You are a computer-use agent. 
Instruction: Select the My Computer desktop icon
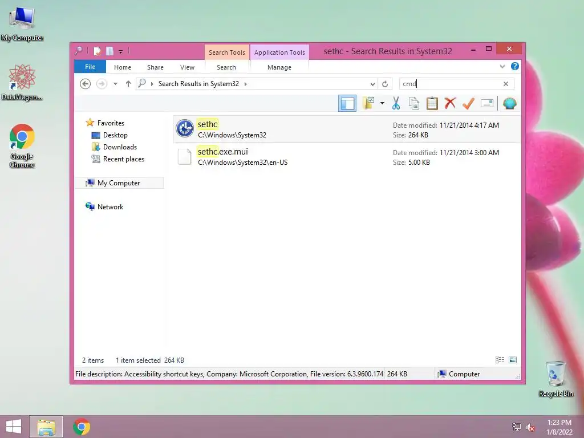[x=22, y=24]
